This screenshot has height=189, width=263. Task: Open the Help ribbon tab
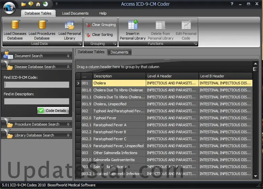(x=103, y=13)
